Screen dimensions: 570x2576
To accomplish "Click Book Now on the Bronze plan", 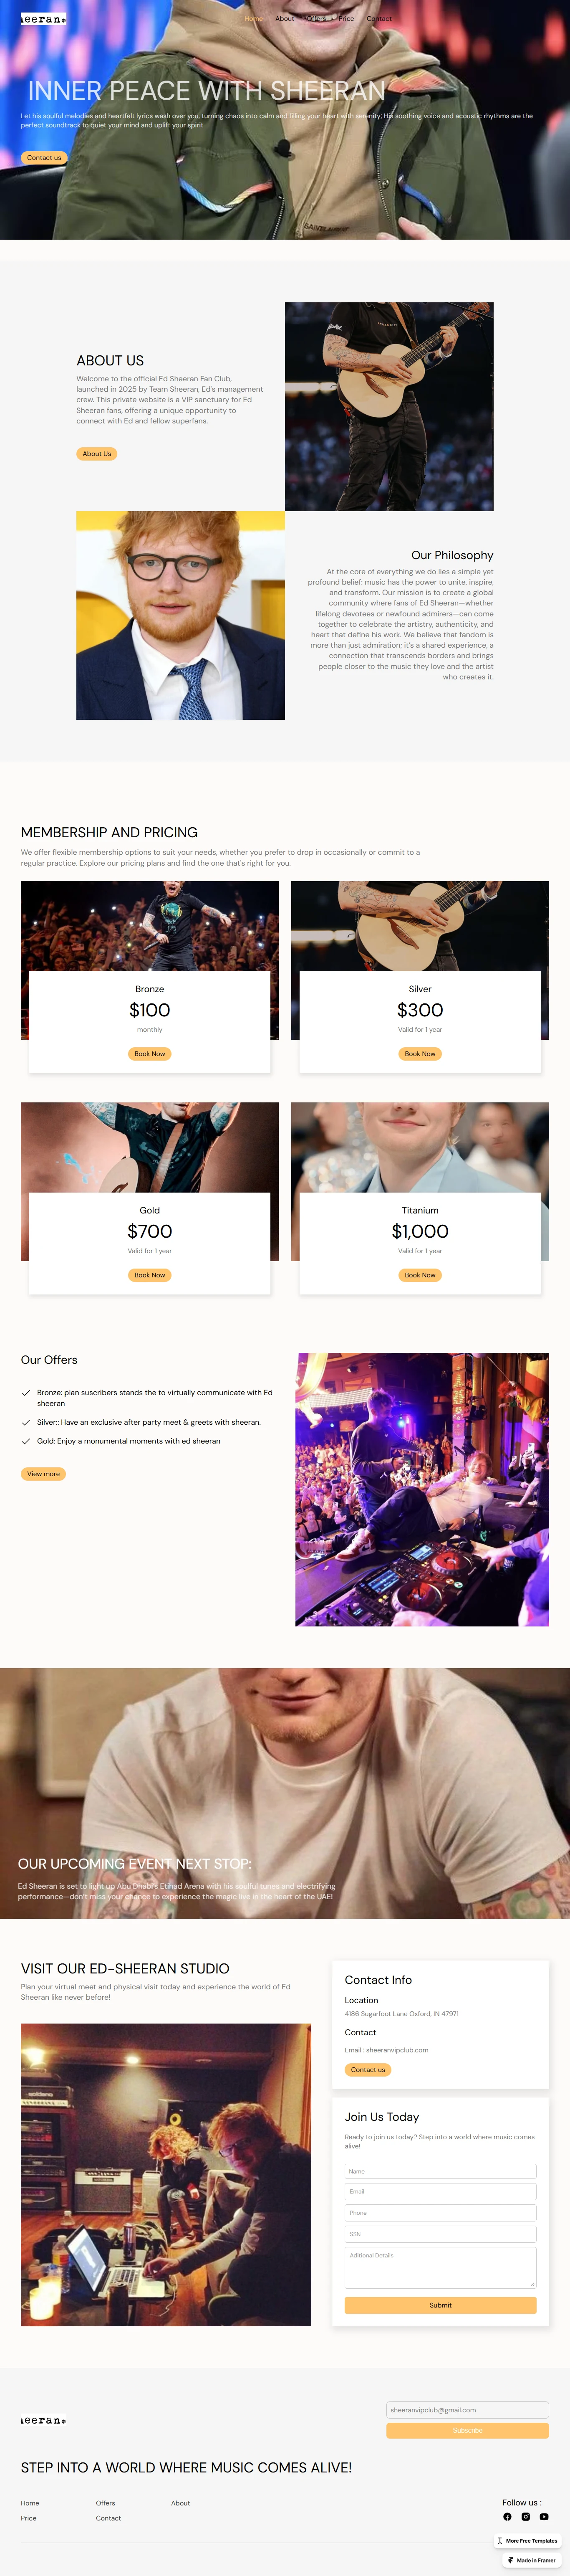I will [150, 1054].
